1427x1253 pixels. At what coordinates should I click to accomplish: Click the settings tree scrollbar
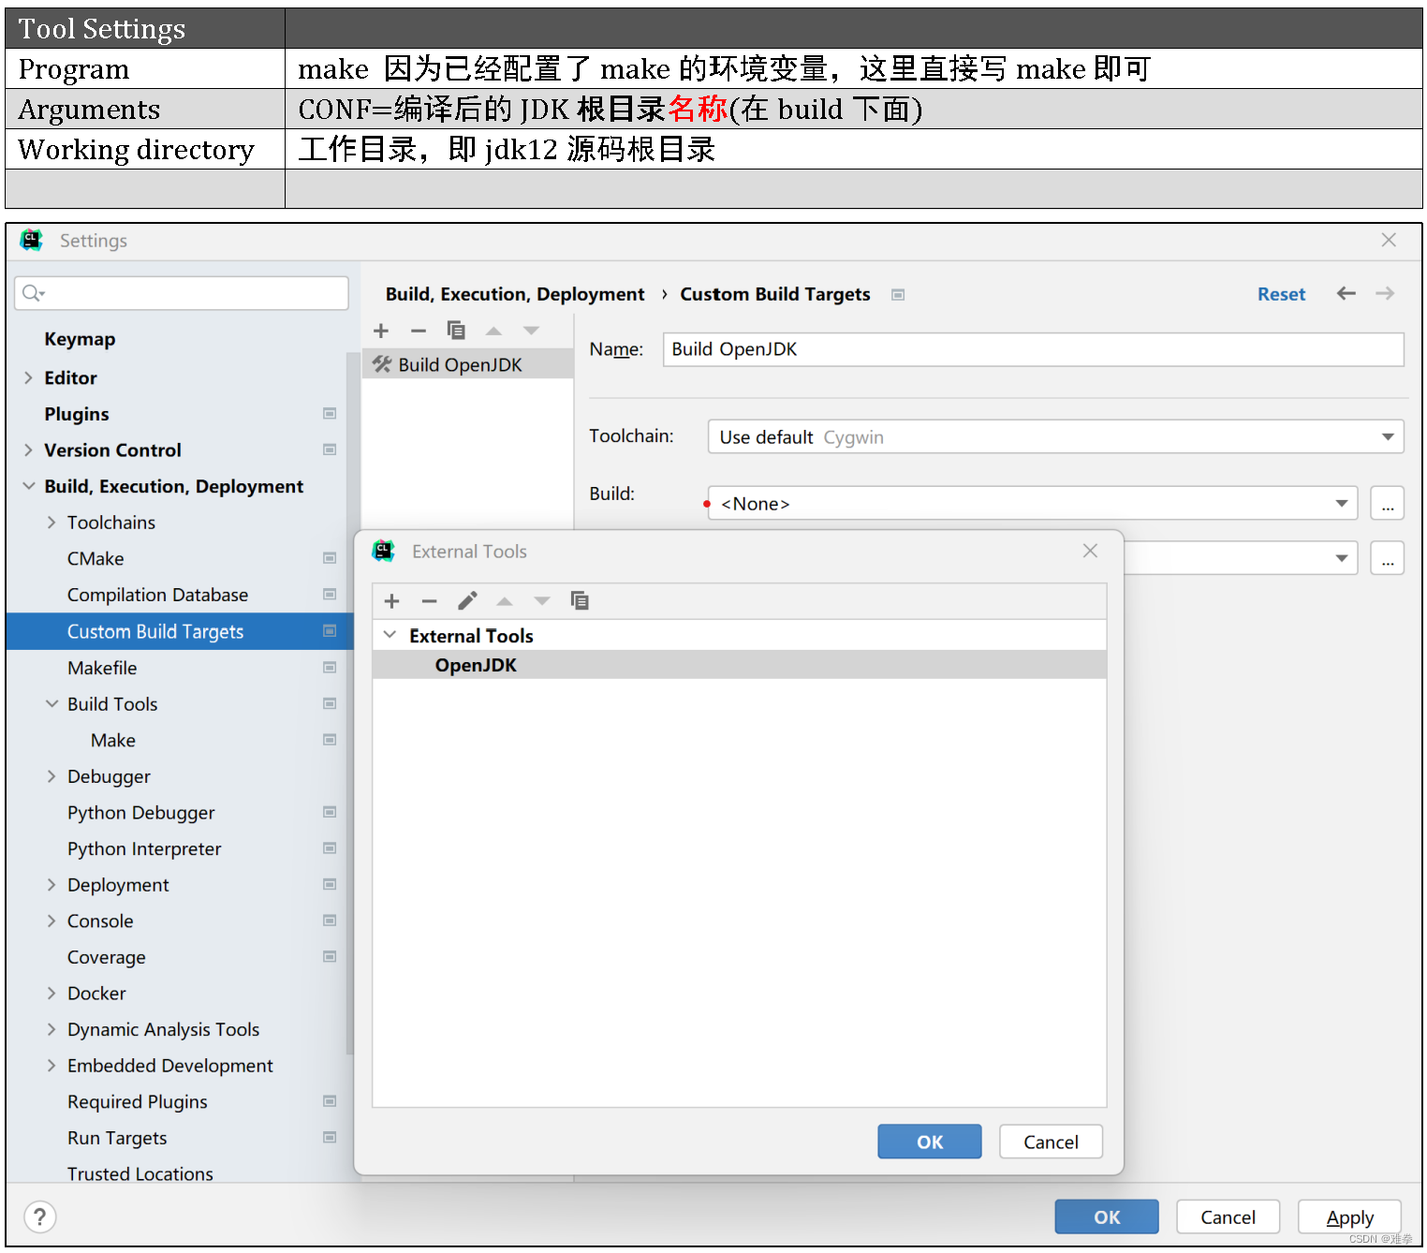pos(349,702)
